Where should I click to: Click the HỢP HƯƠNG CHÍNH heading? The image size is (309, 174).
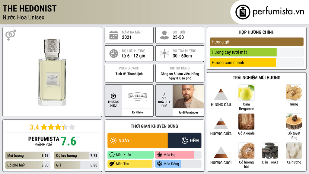click(256, 32)
